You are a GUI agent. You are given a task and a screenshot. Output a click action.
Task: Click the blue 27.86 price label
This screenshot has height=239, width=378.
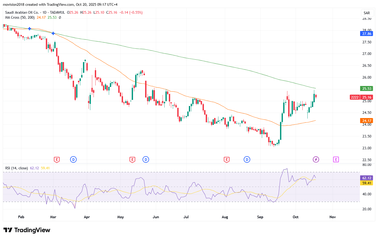(x=366, y=34)
